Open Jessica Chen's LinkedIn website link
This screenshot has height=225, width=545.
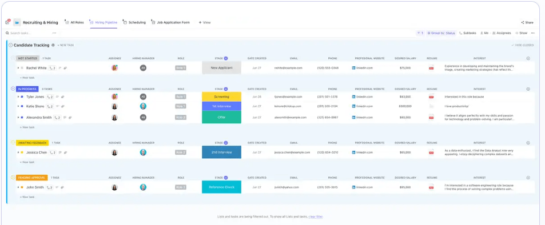363,152
